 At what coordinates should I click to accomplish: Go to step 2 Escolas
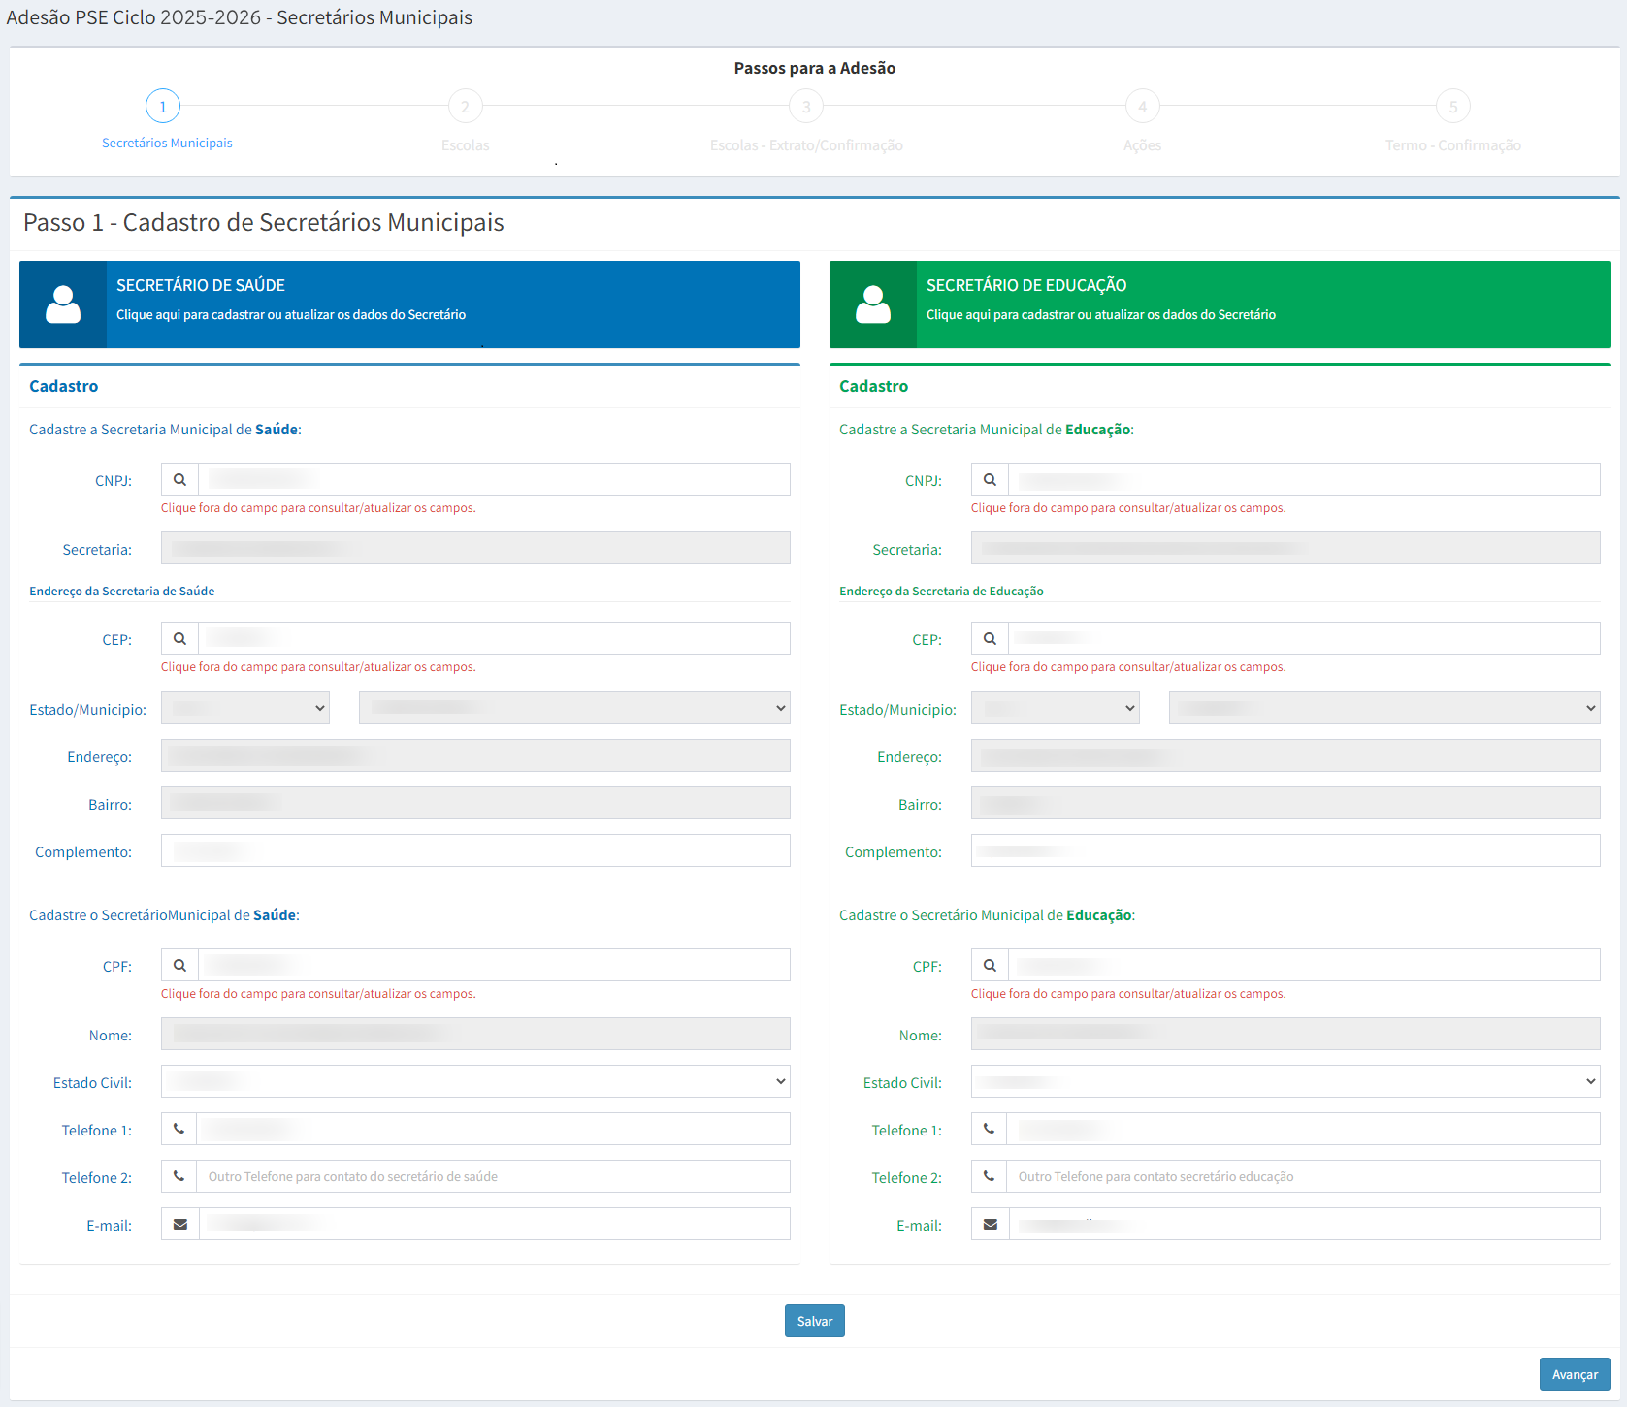coord(466,107)
